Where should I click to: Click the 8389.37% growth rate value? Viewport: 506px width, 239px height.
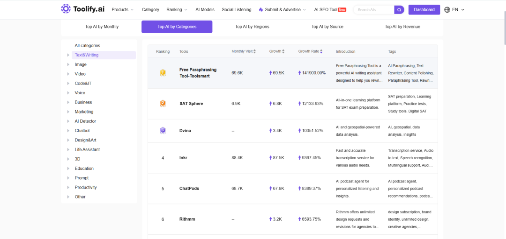pyautogui.click(x=312, y=189)
